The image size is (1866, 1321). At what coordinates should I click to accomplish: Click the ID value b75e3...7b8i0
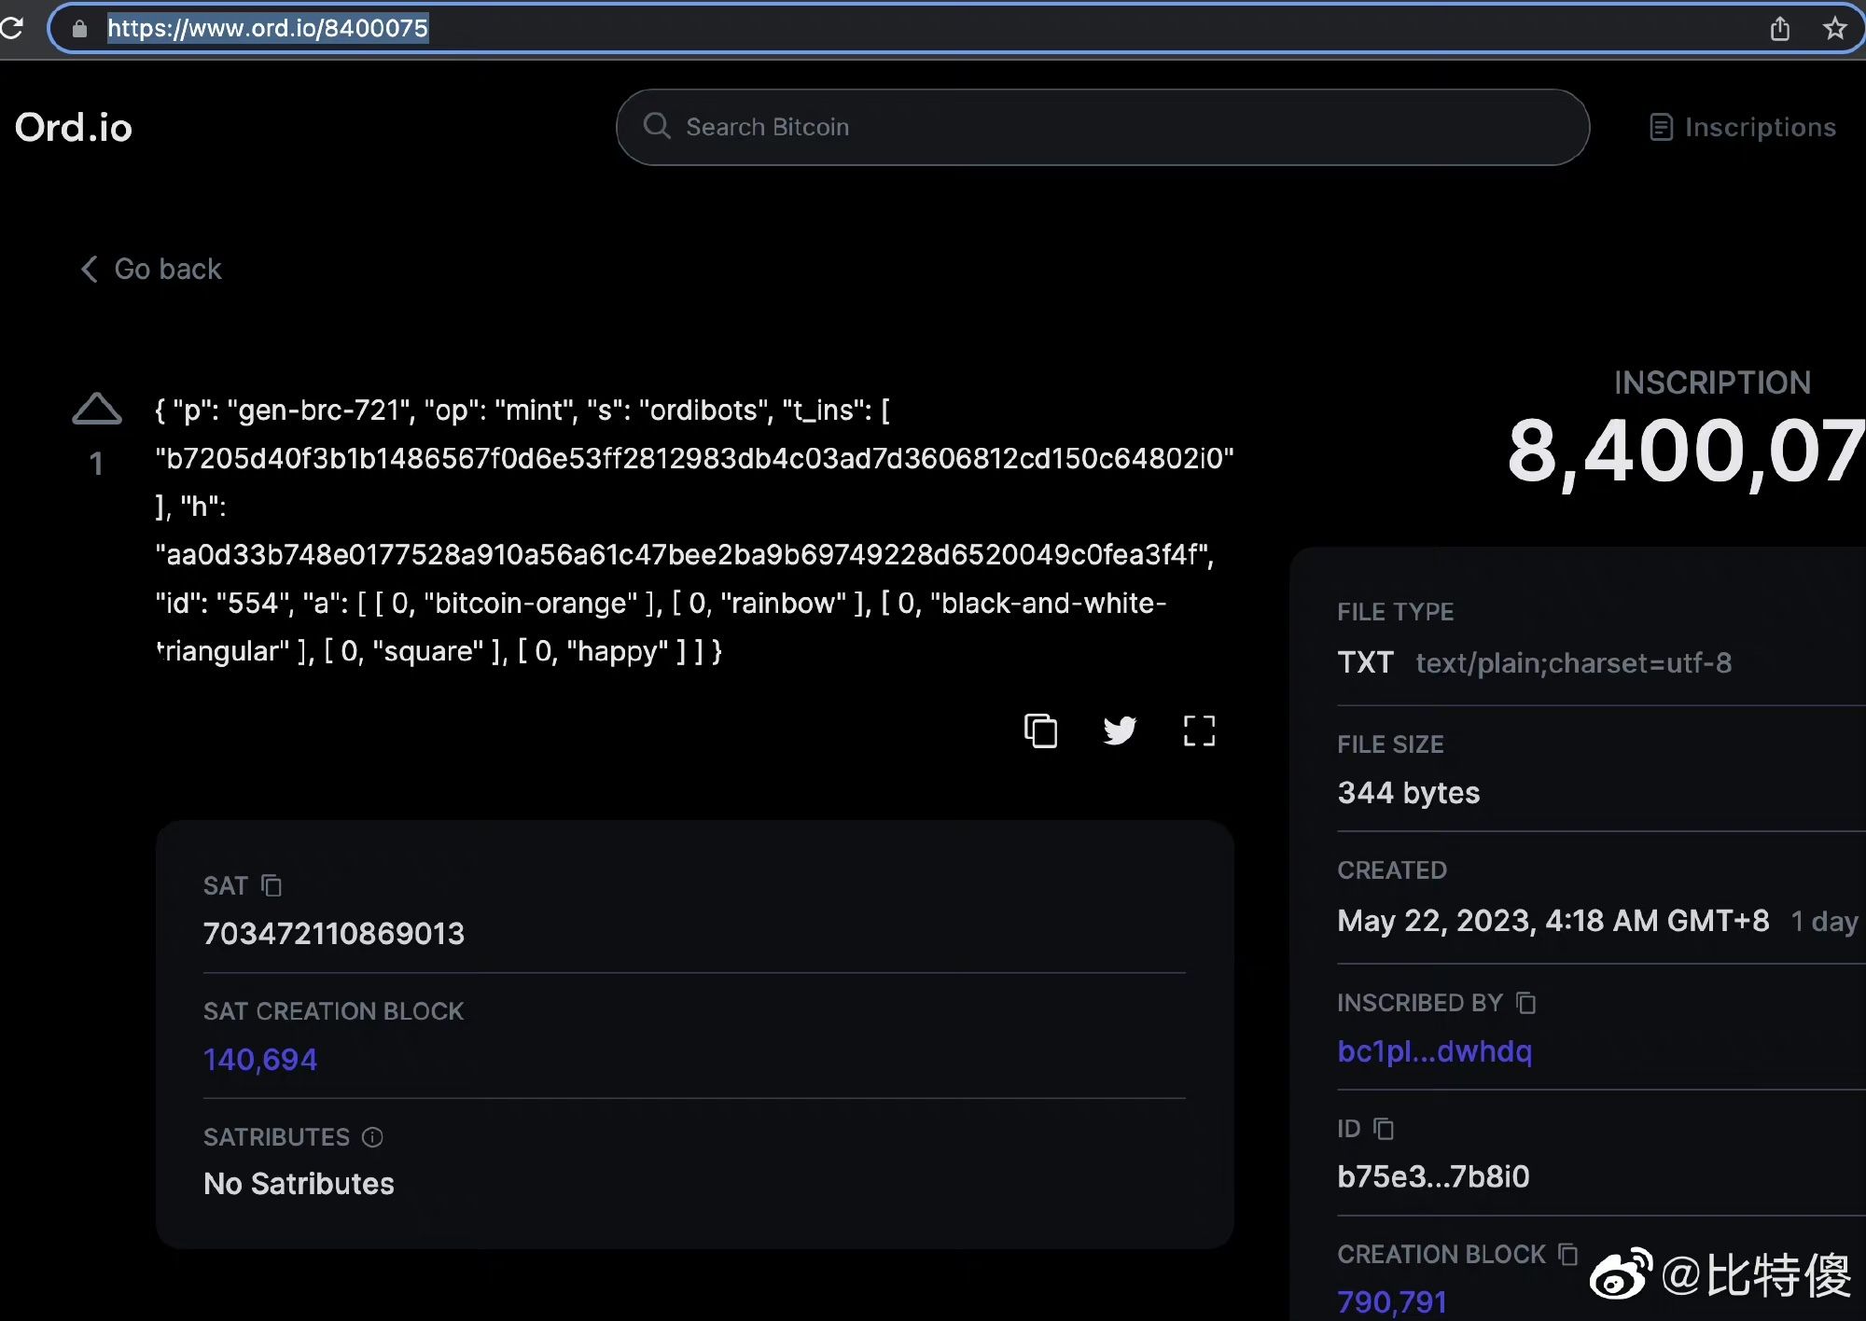tap(1433, 1177)
